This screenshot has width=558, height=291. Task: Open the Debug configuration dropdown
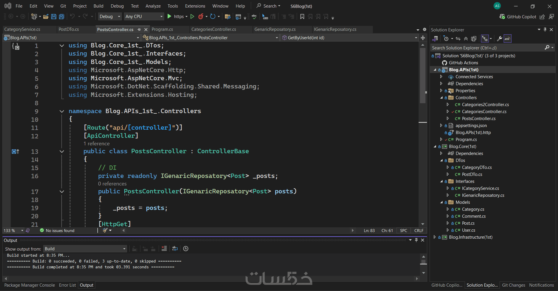(x=110, y=17)
